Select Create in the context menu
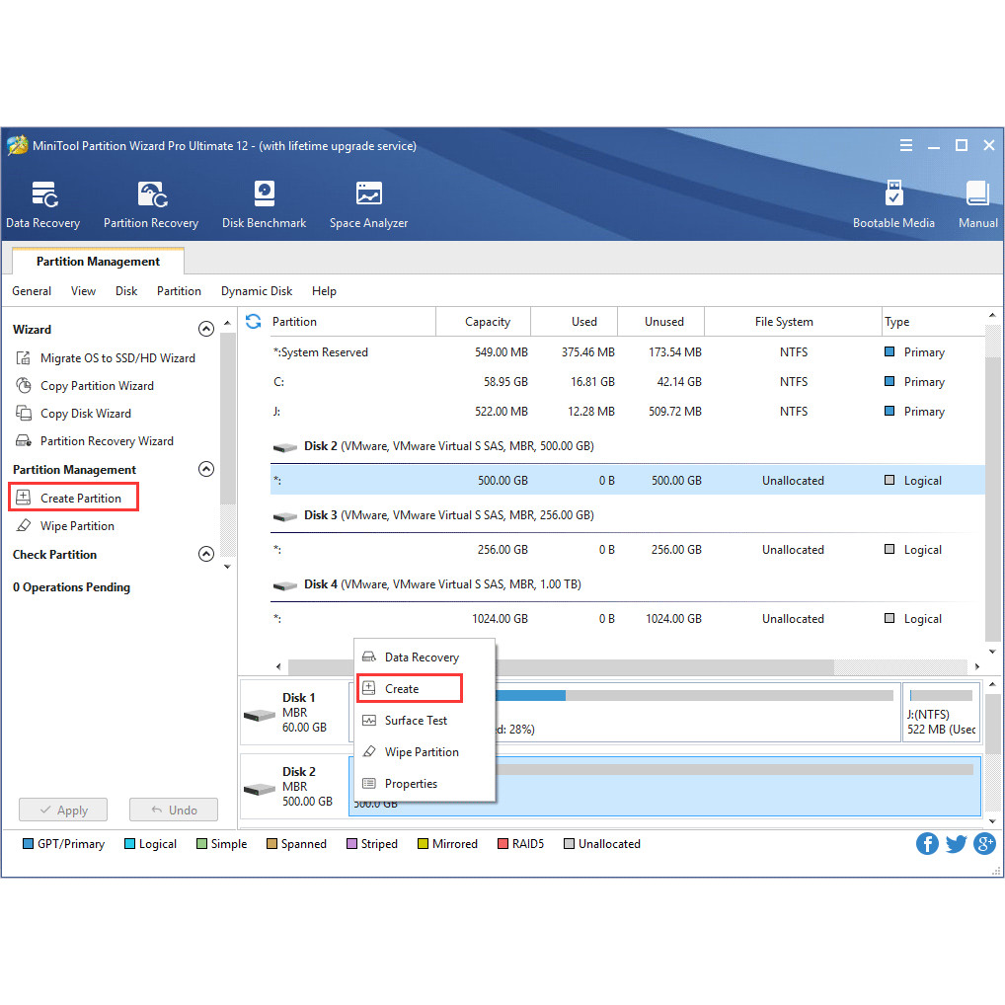 pos(402,689)
